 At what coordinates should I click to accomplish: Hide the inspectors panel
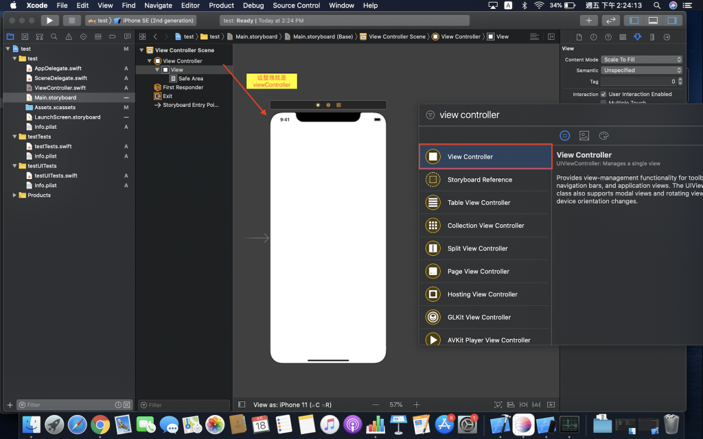click(x=672, y=20)
